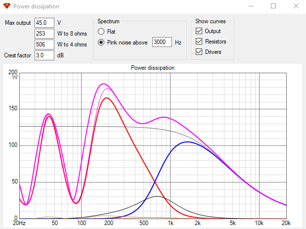Click the Show curves group label
The height and width of the screenshot is (229, 306).
[x=211, y=21]
